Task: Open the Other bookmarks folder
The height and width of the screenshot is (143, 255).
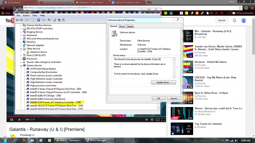Action: (243, 13)
